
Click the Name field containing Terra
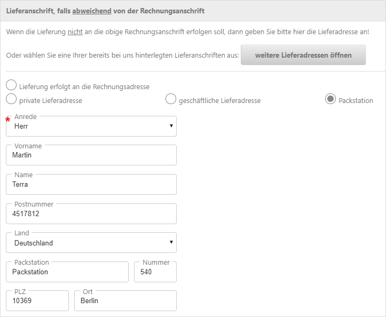pyautogui.click(x=91, y=184)
